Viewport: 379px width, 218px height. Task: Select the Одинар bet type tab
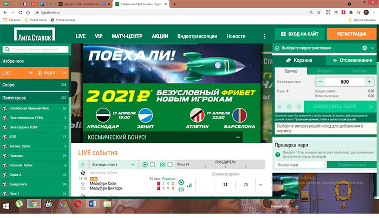(x=291, y=71)
